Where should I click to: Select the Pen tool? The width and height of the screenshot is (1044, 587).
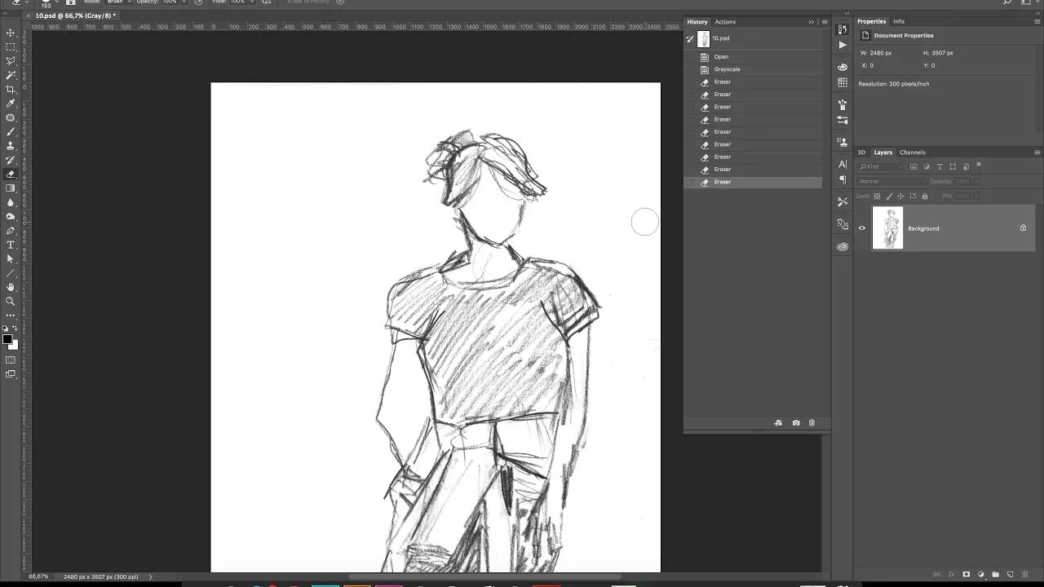11,231
